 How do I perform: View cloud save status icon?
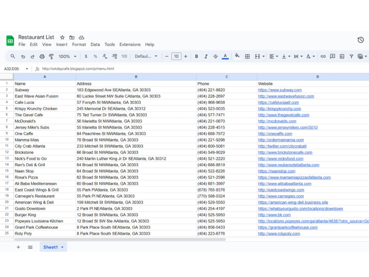pos(82,37)
